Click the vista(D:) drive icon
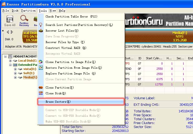Image resolution: width=193 pixels, height=134 pixels. pyautogui.click(x=20, y=69)
